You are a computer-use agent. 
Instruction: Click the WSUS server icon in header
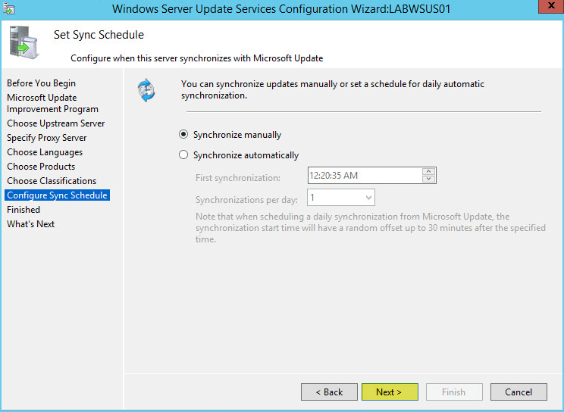[x=23, y=43]
